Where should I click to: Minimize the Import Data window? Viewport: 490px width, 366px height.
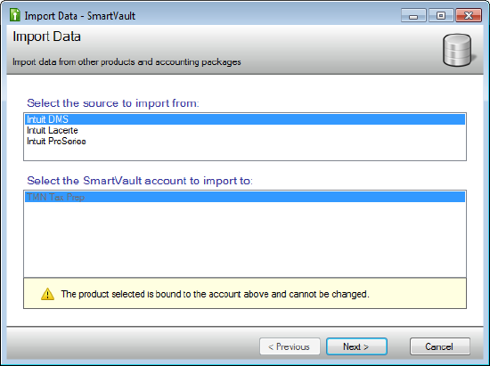[x=413, y=15]
